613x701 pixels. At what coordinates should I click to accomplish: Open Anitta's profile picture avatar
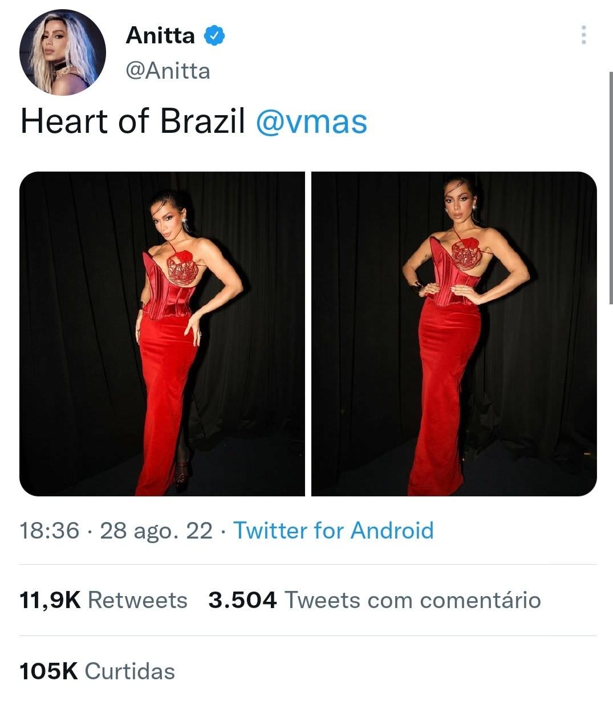click(x=62, y=52)
